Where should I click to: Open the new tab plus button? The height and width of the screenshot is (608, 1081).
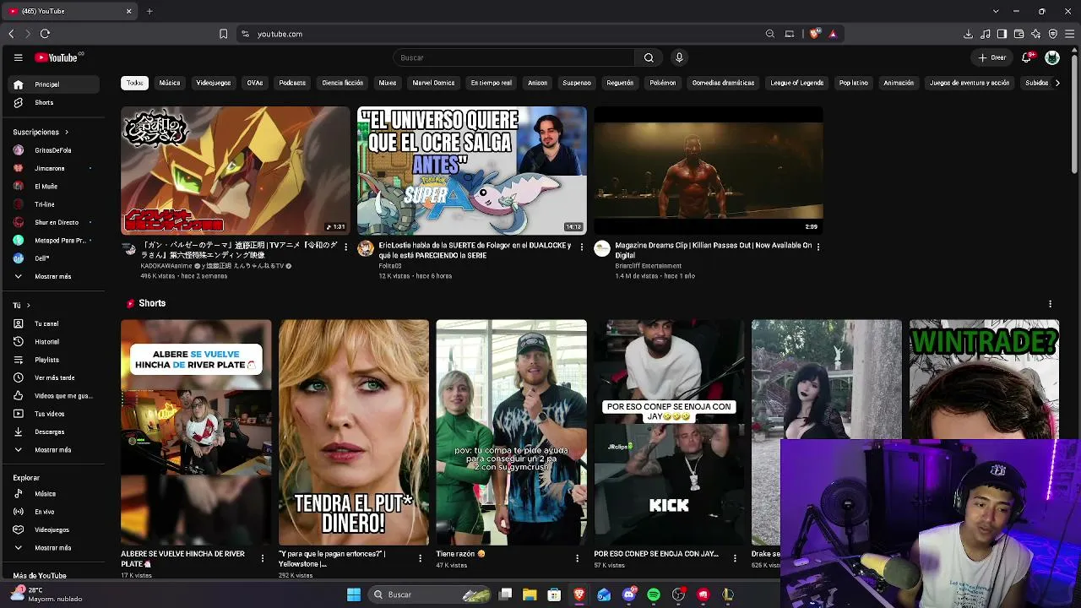pos(149,11)
